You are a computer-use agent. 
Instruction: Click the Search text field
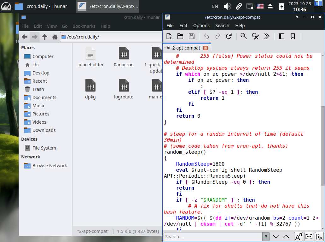tap(213, 236)
